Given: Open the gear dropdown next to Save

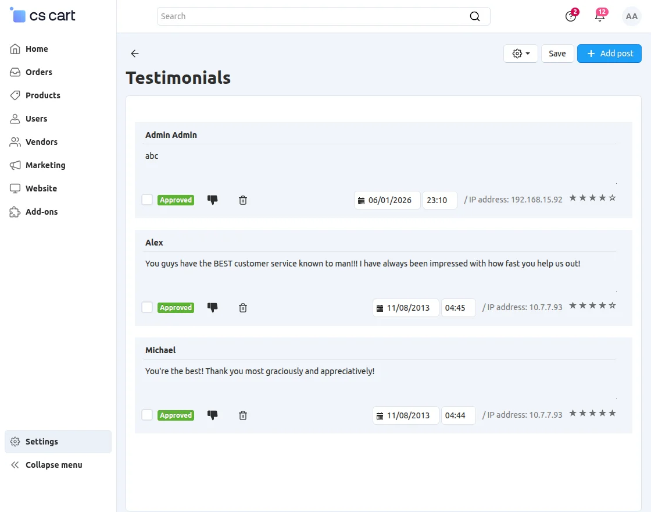Looking at the screenshot, I should click(521, 54).
